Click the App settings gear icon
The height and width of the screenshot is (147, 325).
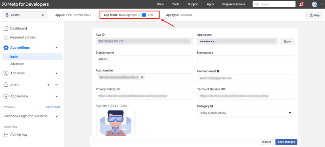click(6, 47)
